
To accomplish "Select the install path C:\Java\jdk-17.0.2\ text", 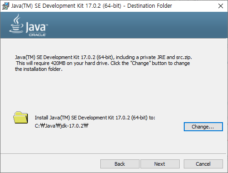I will click(62, 126).
